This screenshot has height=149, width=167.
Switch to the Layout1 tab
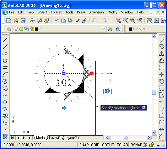coord(55,138)
